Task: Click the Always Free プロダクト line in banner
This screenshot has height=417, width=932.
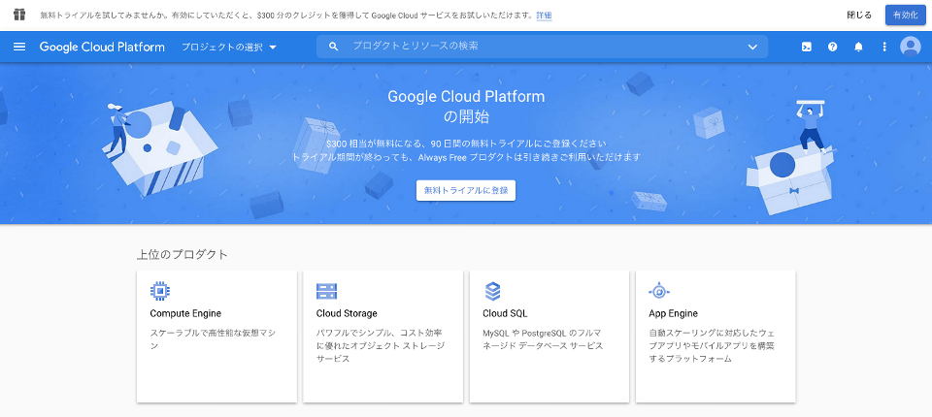Action: coord(467,157)
